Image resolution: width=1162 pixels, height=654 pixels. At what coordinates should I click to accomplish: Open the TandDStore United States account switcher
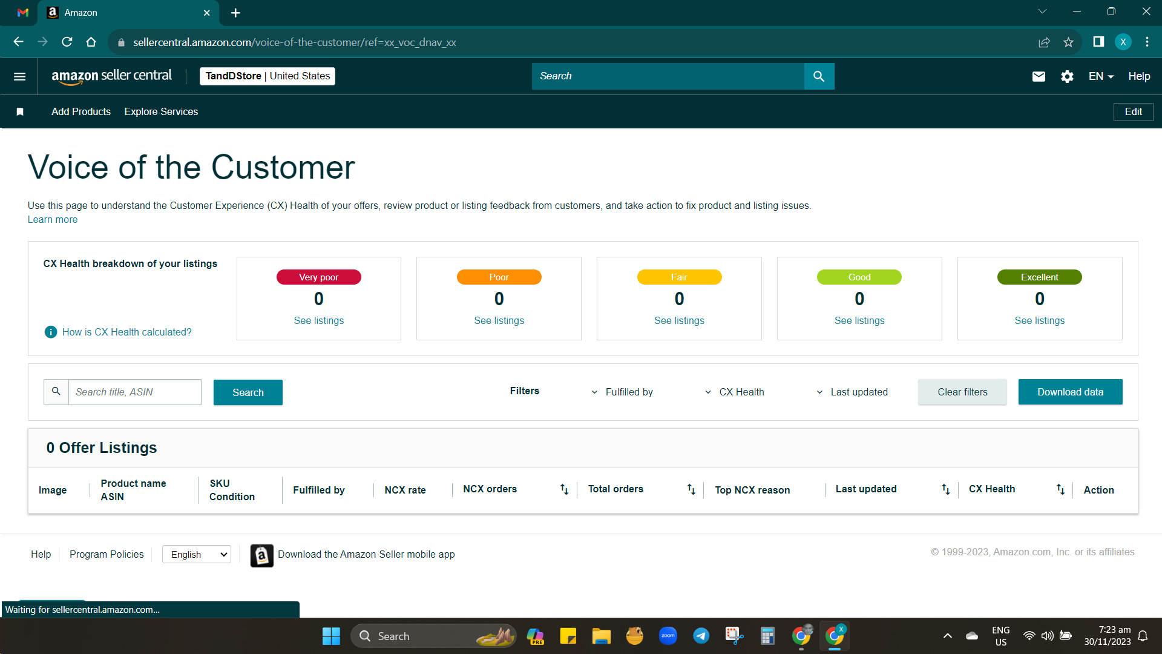click(268, 76)
